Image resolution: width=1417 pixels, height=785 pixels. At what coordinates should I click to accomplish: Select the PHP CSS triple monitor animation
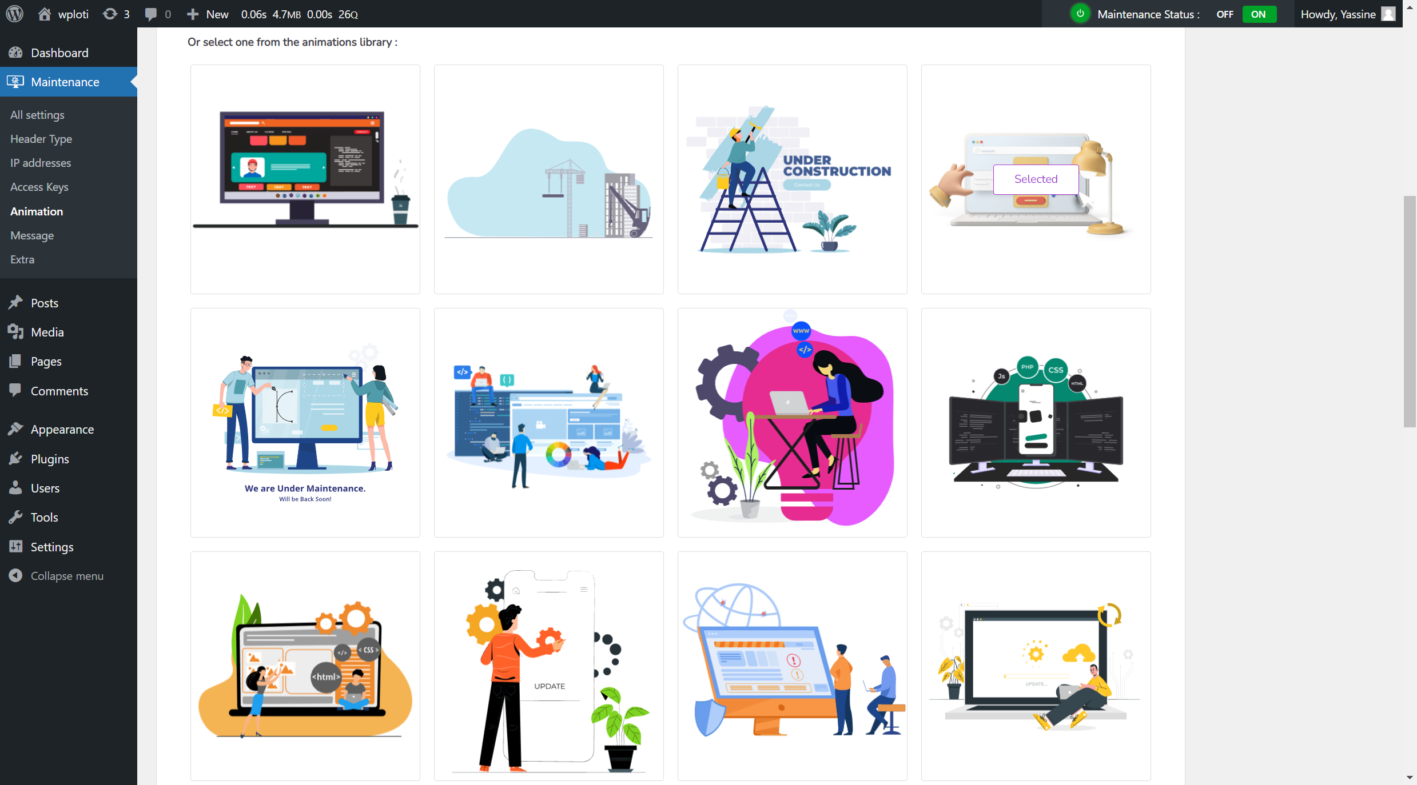tap(1036, 423)
